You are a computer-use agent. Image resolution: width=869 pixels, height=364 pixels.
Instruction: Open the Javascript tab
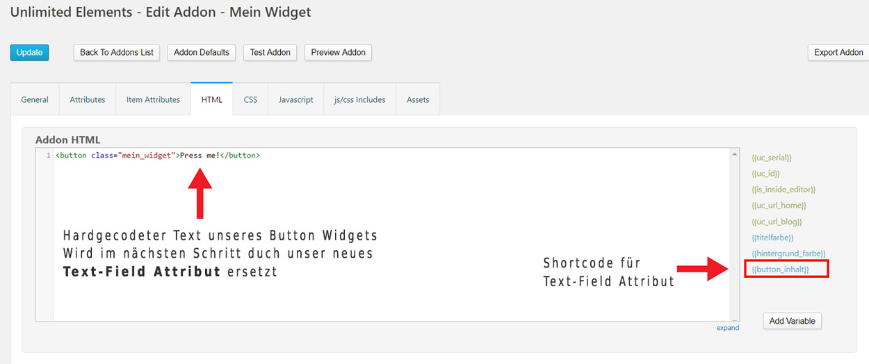296,99
